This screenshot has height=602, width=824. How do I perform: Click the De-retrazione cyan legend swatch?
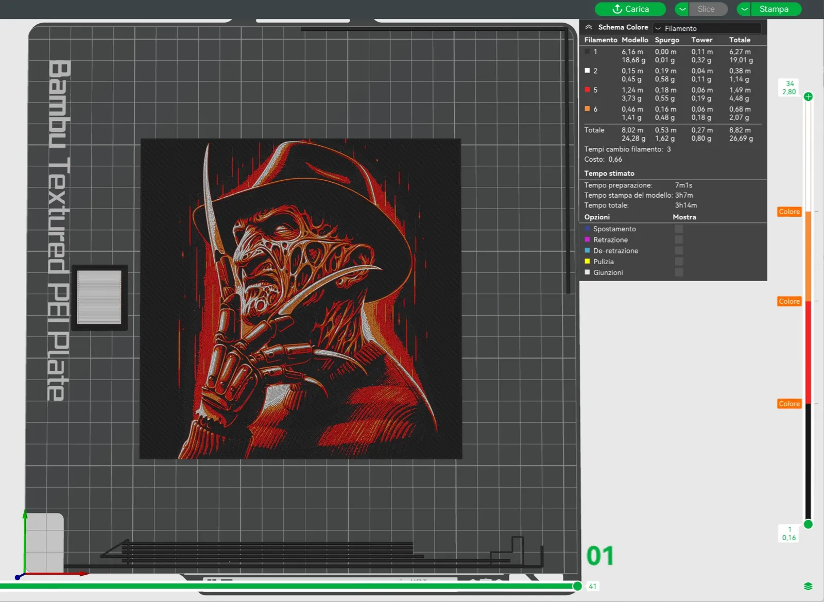click(587, 250)
